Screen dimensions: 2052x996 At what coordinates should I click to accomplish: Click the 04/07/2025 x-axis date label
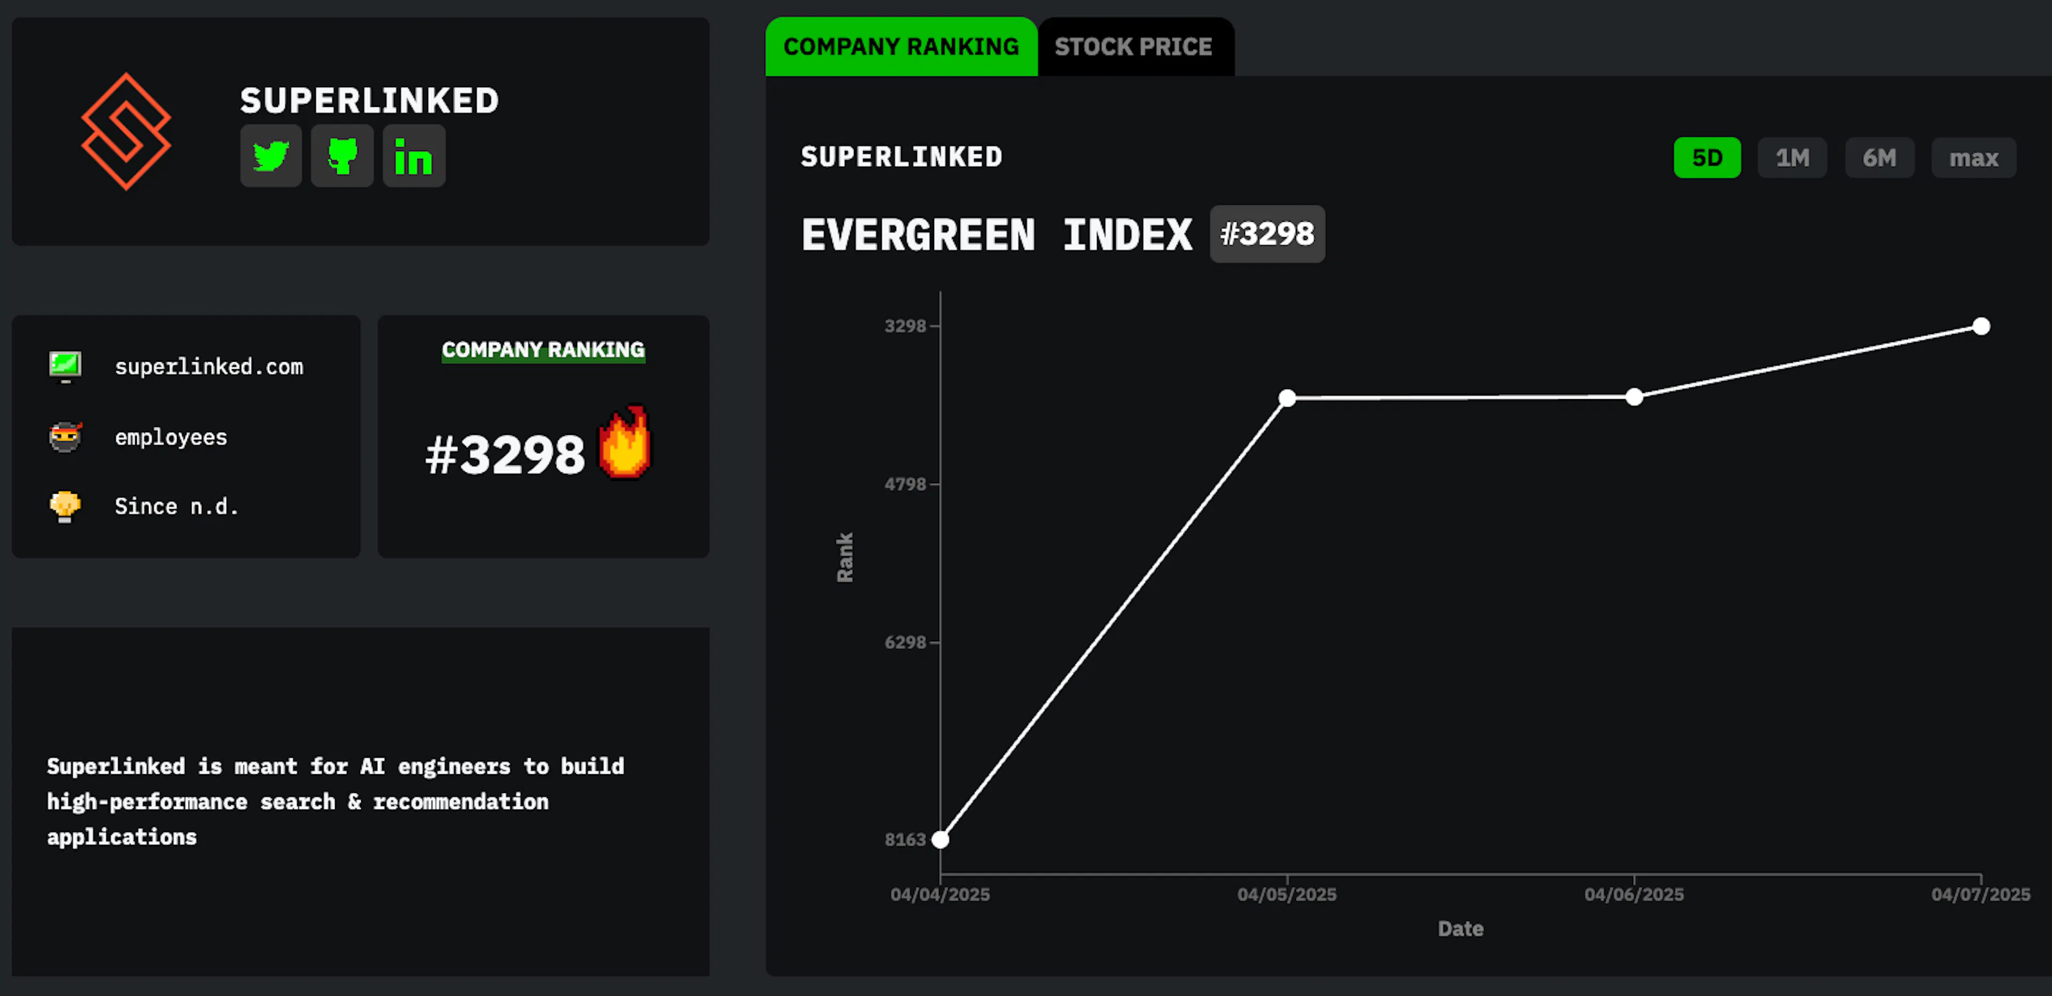[x=1981, y=895]
